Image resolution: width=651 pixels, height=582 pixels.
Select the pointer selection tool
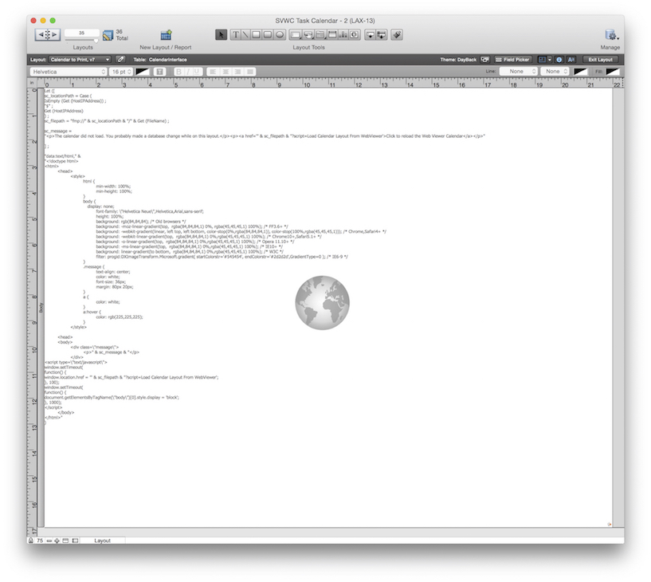click(221, 35)
